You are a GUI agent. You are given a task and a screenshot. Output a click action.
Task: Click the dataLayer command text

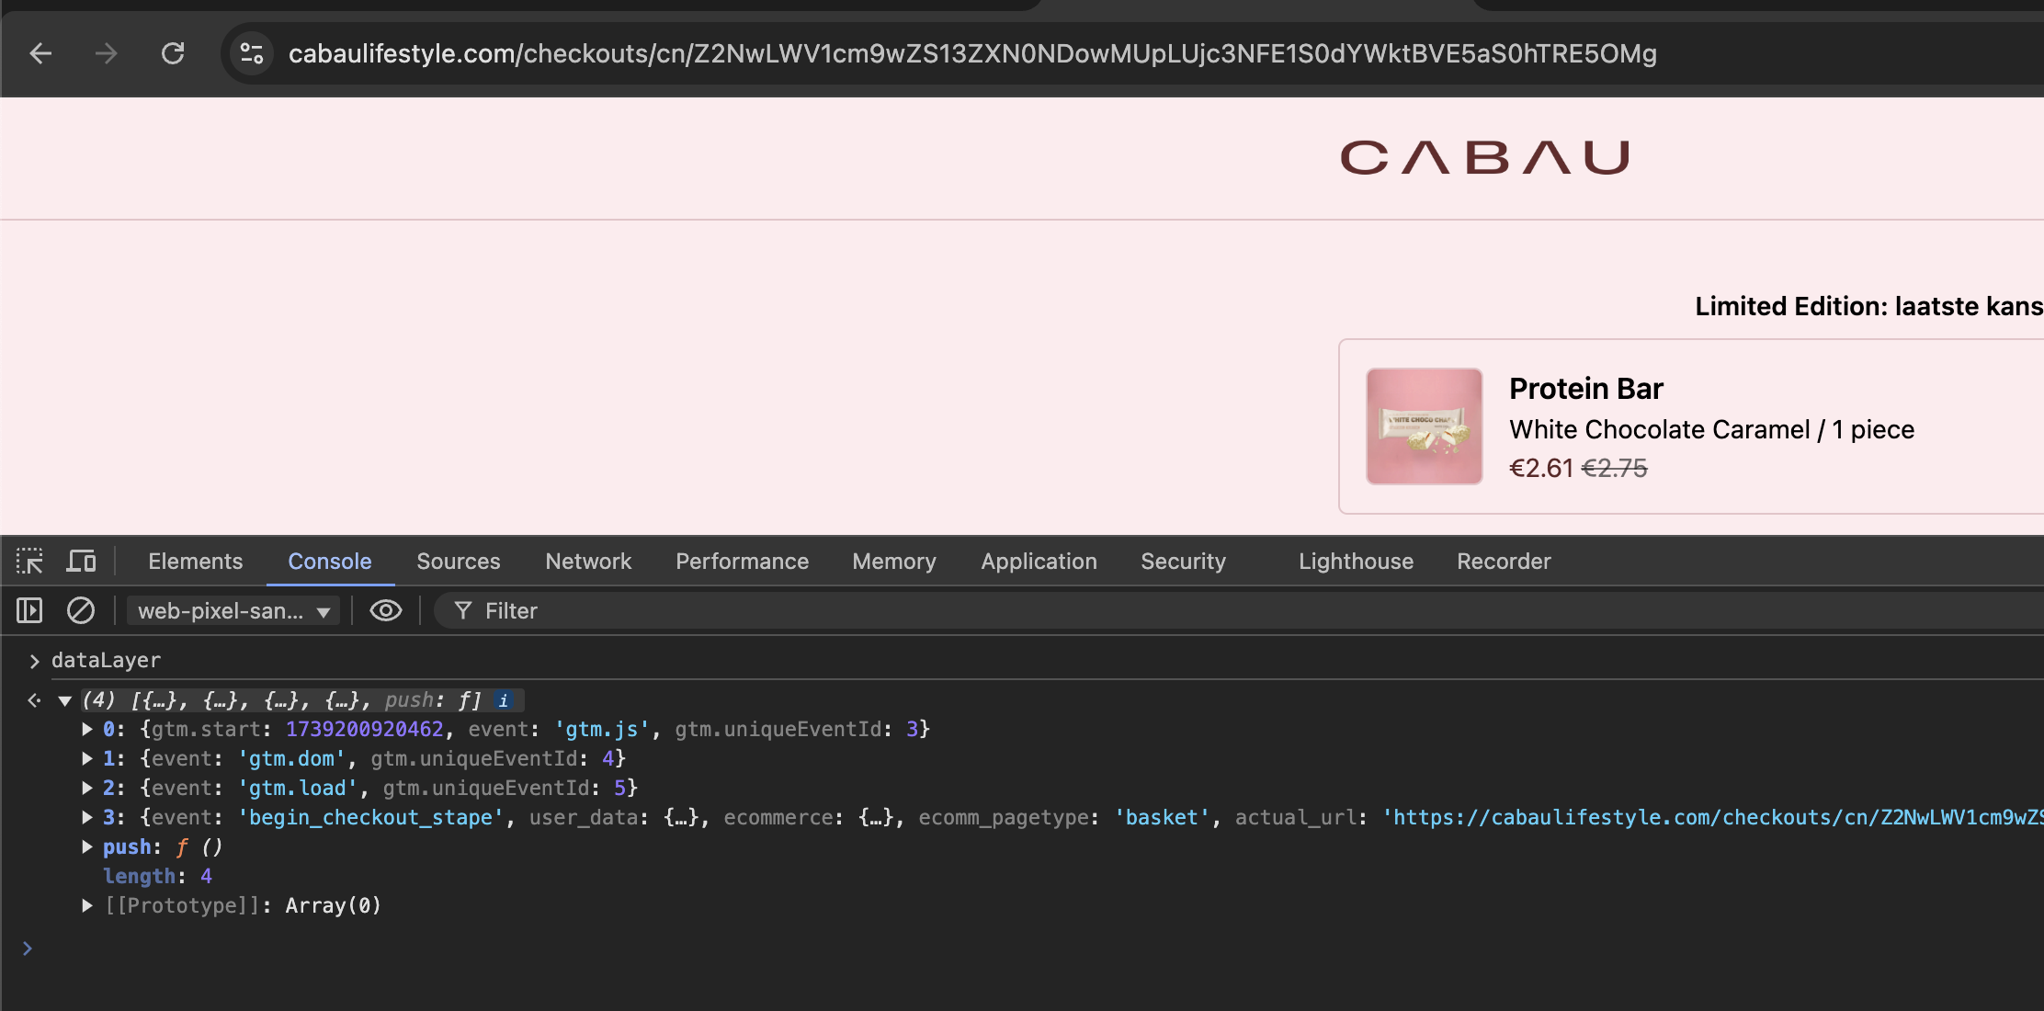(x=106, y=660)
